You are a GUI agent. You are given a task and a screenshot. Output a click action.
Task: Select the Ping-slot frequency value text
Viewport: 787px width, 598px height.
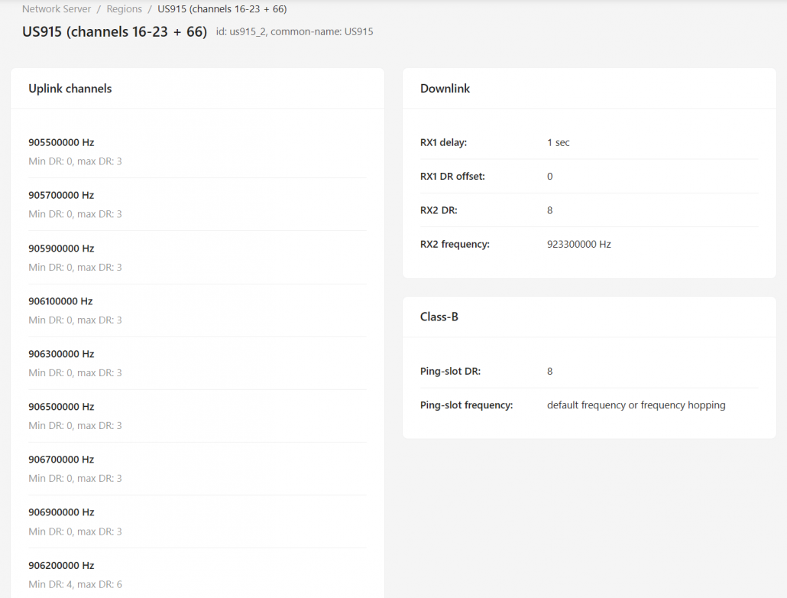(x=636, y=405)
